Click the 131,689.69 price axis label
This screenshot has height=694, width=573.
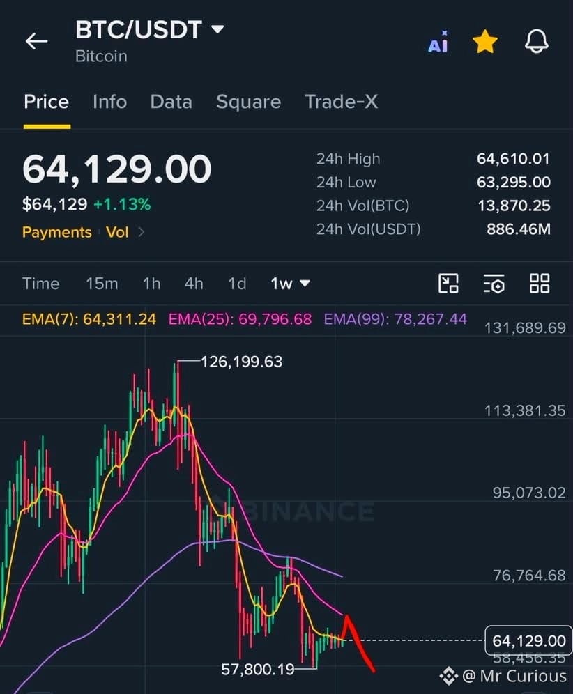pyautogui.click(x=525, y=328)
